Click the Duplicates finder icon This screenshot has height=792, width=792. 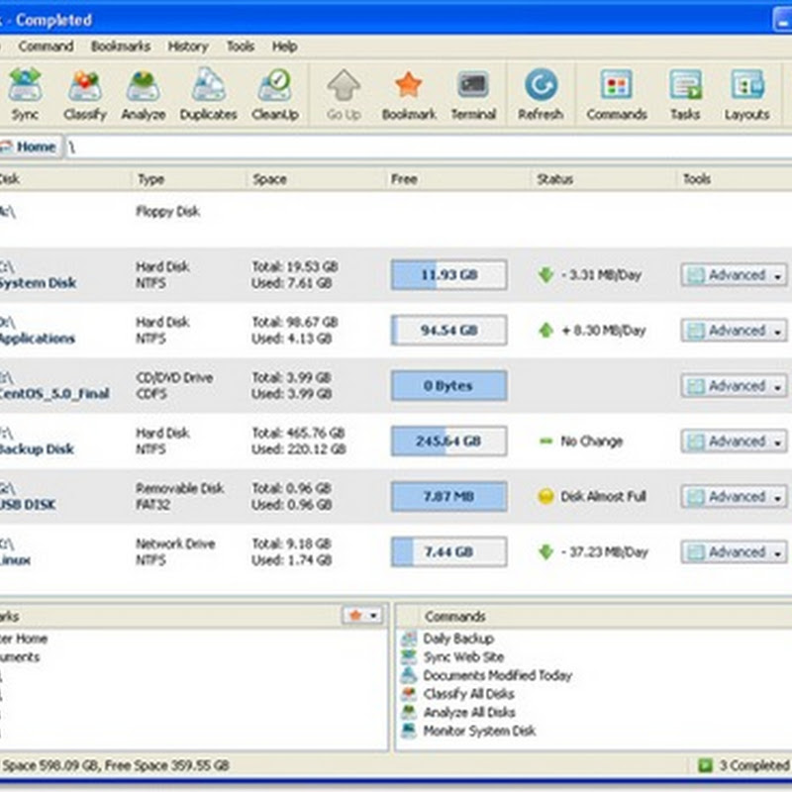coord(208,94)
